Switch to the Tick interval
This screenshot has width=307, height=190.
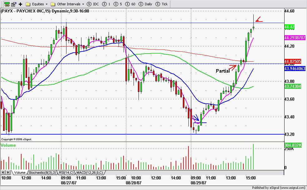click(162, 4)
